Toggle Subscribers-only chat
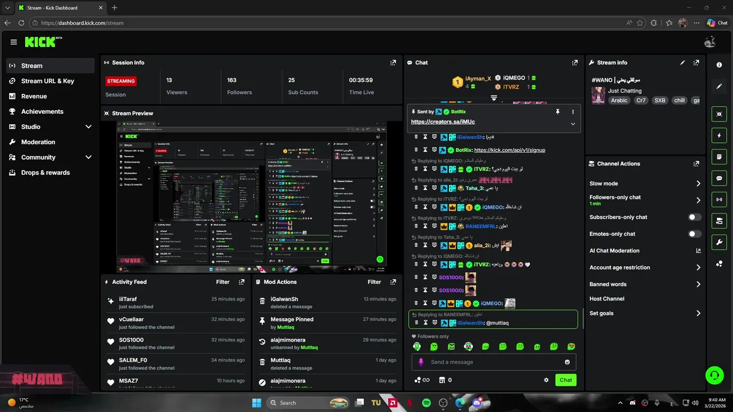 [x=694, y=217]
